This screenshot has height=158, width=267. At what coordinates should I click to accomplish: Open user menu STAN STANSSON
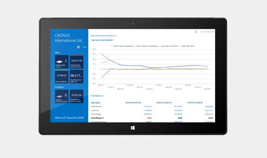click(207, 32)
